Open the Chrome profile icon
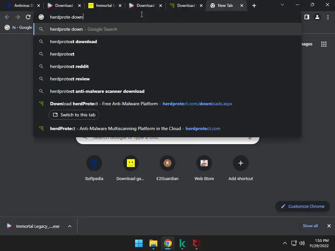Viewport: 335px width, 251px height. tap(317, 17)
